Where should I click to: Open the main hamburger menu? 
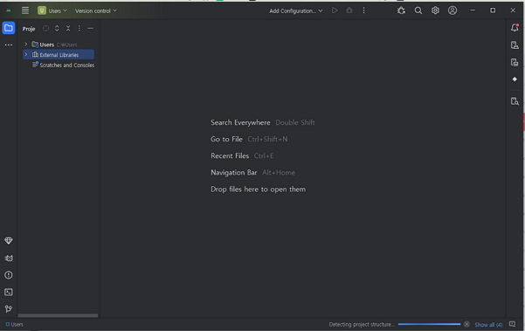[x=25, y=10]
